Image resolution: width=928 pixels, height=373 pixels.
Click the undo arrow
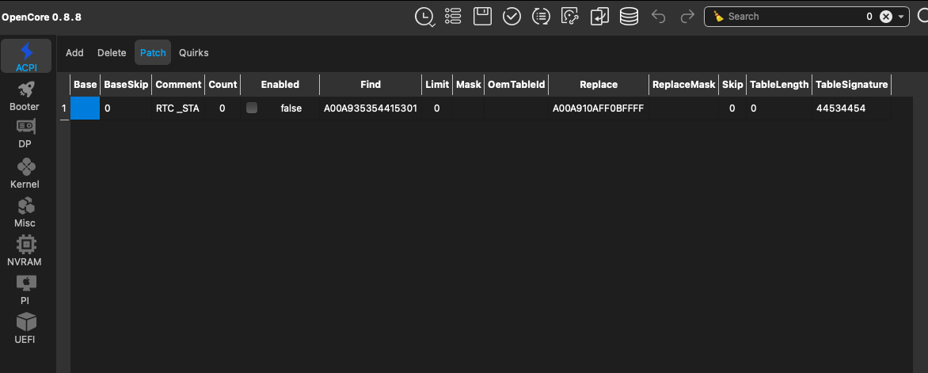(658, 17)
